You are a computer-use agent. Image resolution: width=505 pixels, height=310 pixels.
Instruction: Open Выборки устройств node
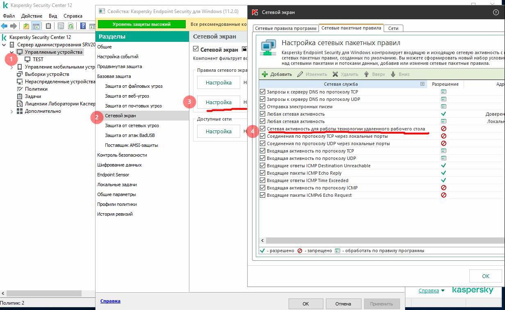click(x=47, y=74)
